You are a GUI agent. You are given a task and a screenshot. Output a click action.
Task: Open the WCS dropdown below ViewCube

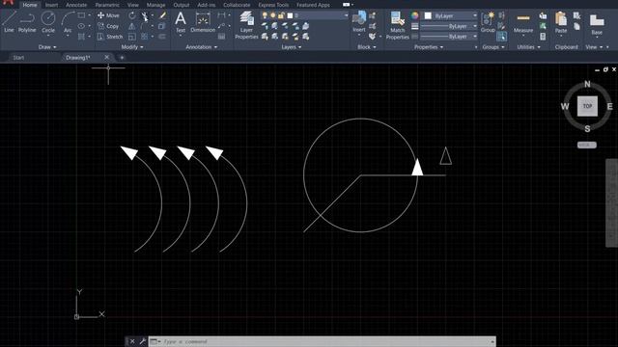click(586, 145)
